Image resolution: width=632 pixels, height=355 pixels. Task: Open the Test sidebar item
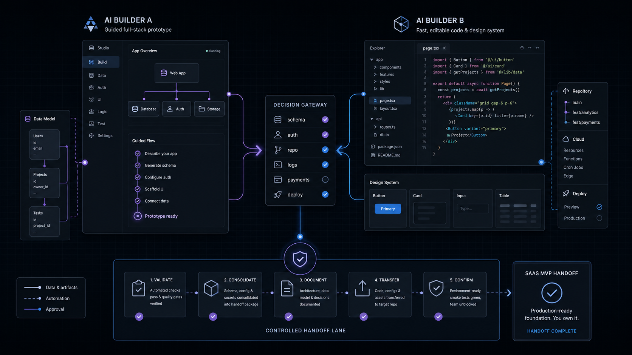(97, 124)
